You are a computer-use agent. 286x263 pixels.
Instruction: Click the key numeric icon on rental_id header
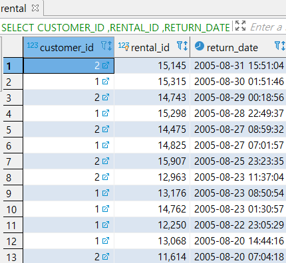click(x=124, y=46)
